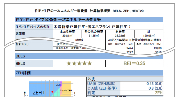Select the 29.81㎡ floor area value
This screenshot has width=179, height=97.
point(67,36)
